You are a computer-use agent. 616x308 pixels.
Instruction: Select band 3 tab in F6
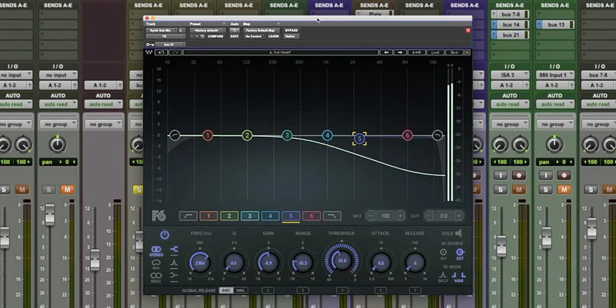(x=249, y=216)
